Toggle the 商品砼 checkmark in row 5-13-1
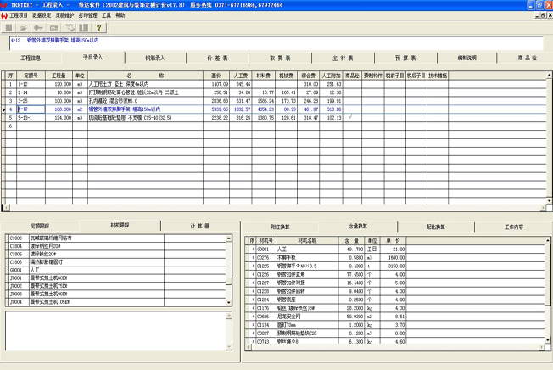The width and height of the screenshot is (553, 370). [350, 117]
